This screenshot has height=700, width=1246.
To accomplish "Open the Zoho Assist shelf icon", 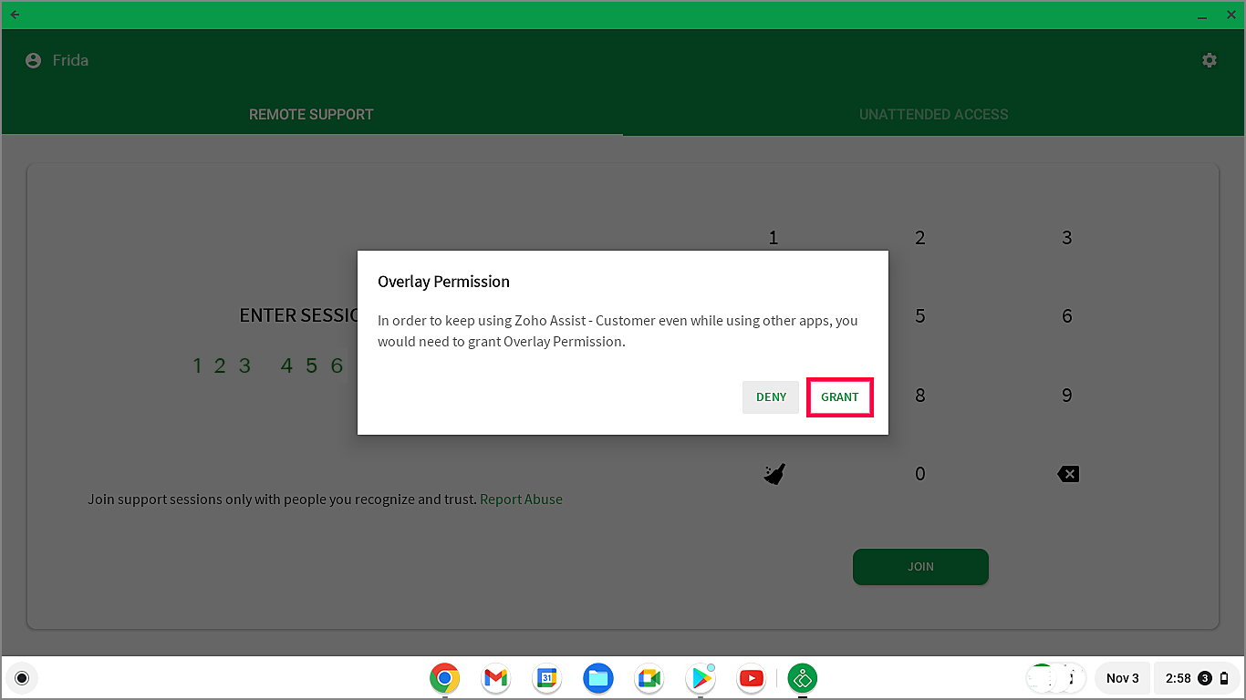I will 802,678.
